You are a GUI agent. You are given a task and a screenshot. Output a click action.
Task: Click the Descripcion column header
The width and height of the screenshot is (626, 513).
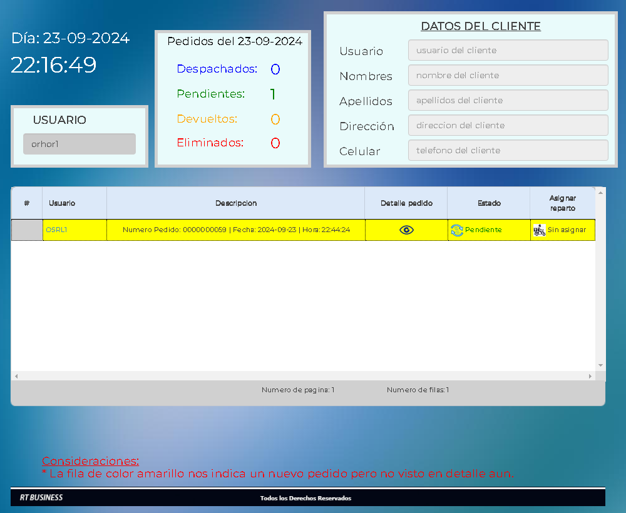(236, 203)
